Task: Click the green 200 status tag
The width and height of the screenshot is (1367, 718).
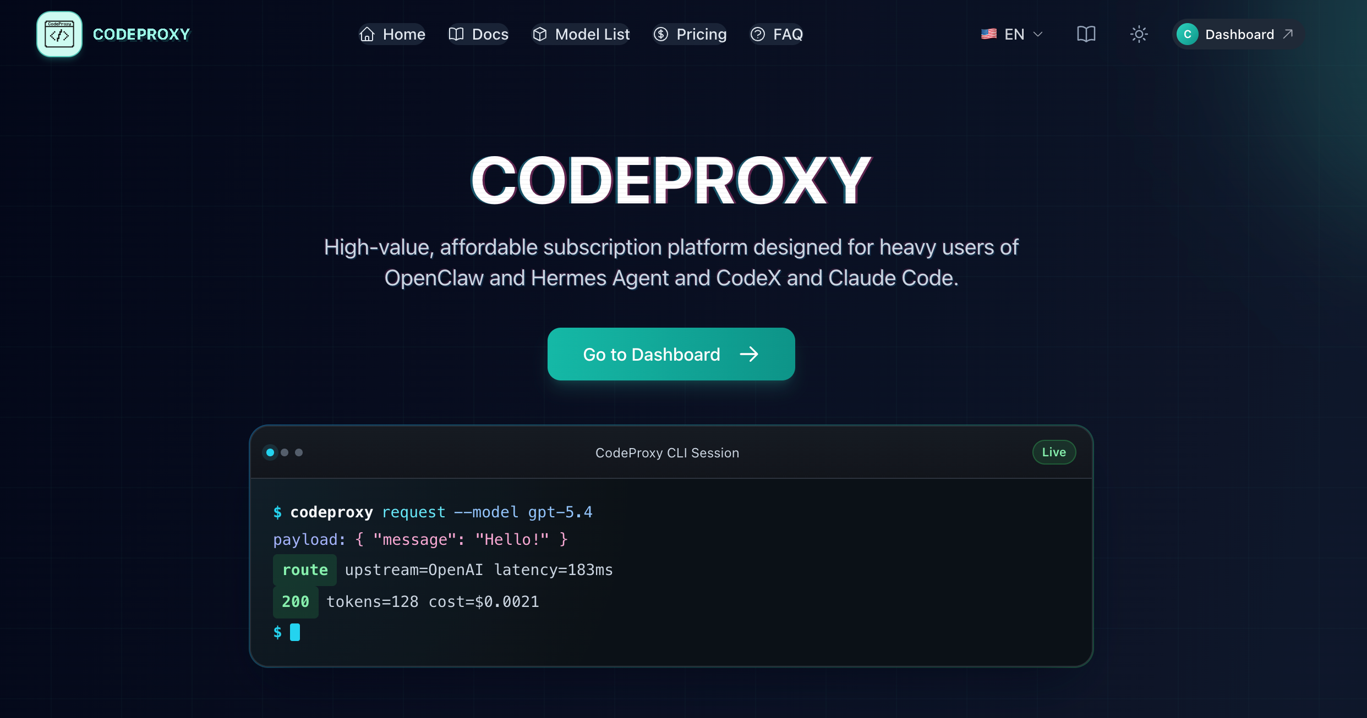Action: click(296, 601)
